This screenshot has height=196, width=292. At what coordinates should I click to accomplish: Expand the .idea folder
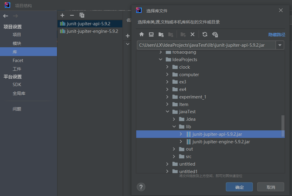[x=174, y=119]
